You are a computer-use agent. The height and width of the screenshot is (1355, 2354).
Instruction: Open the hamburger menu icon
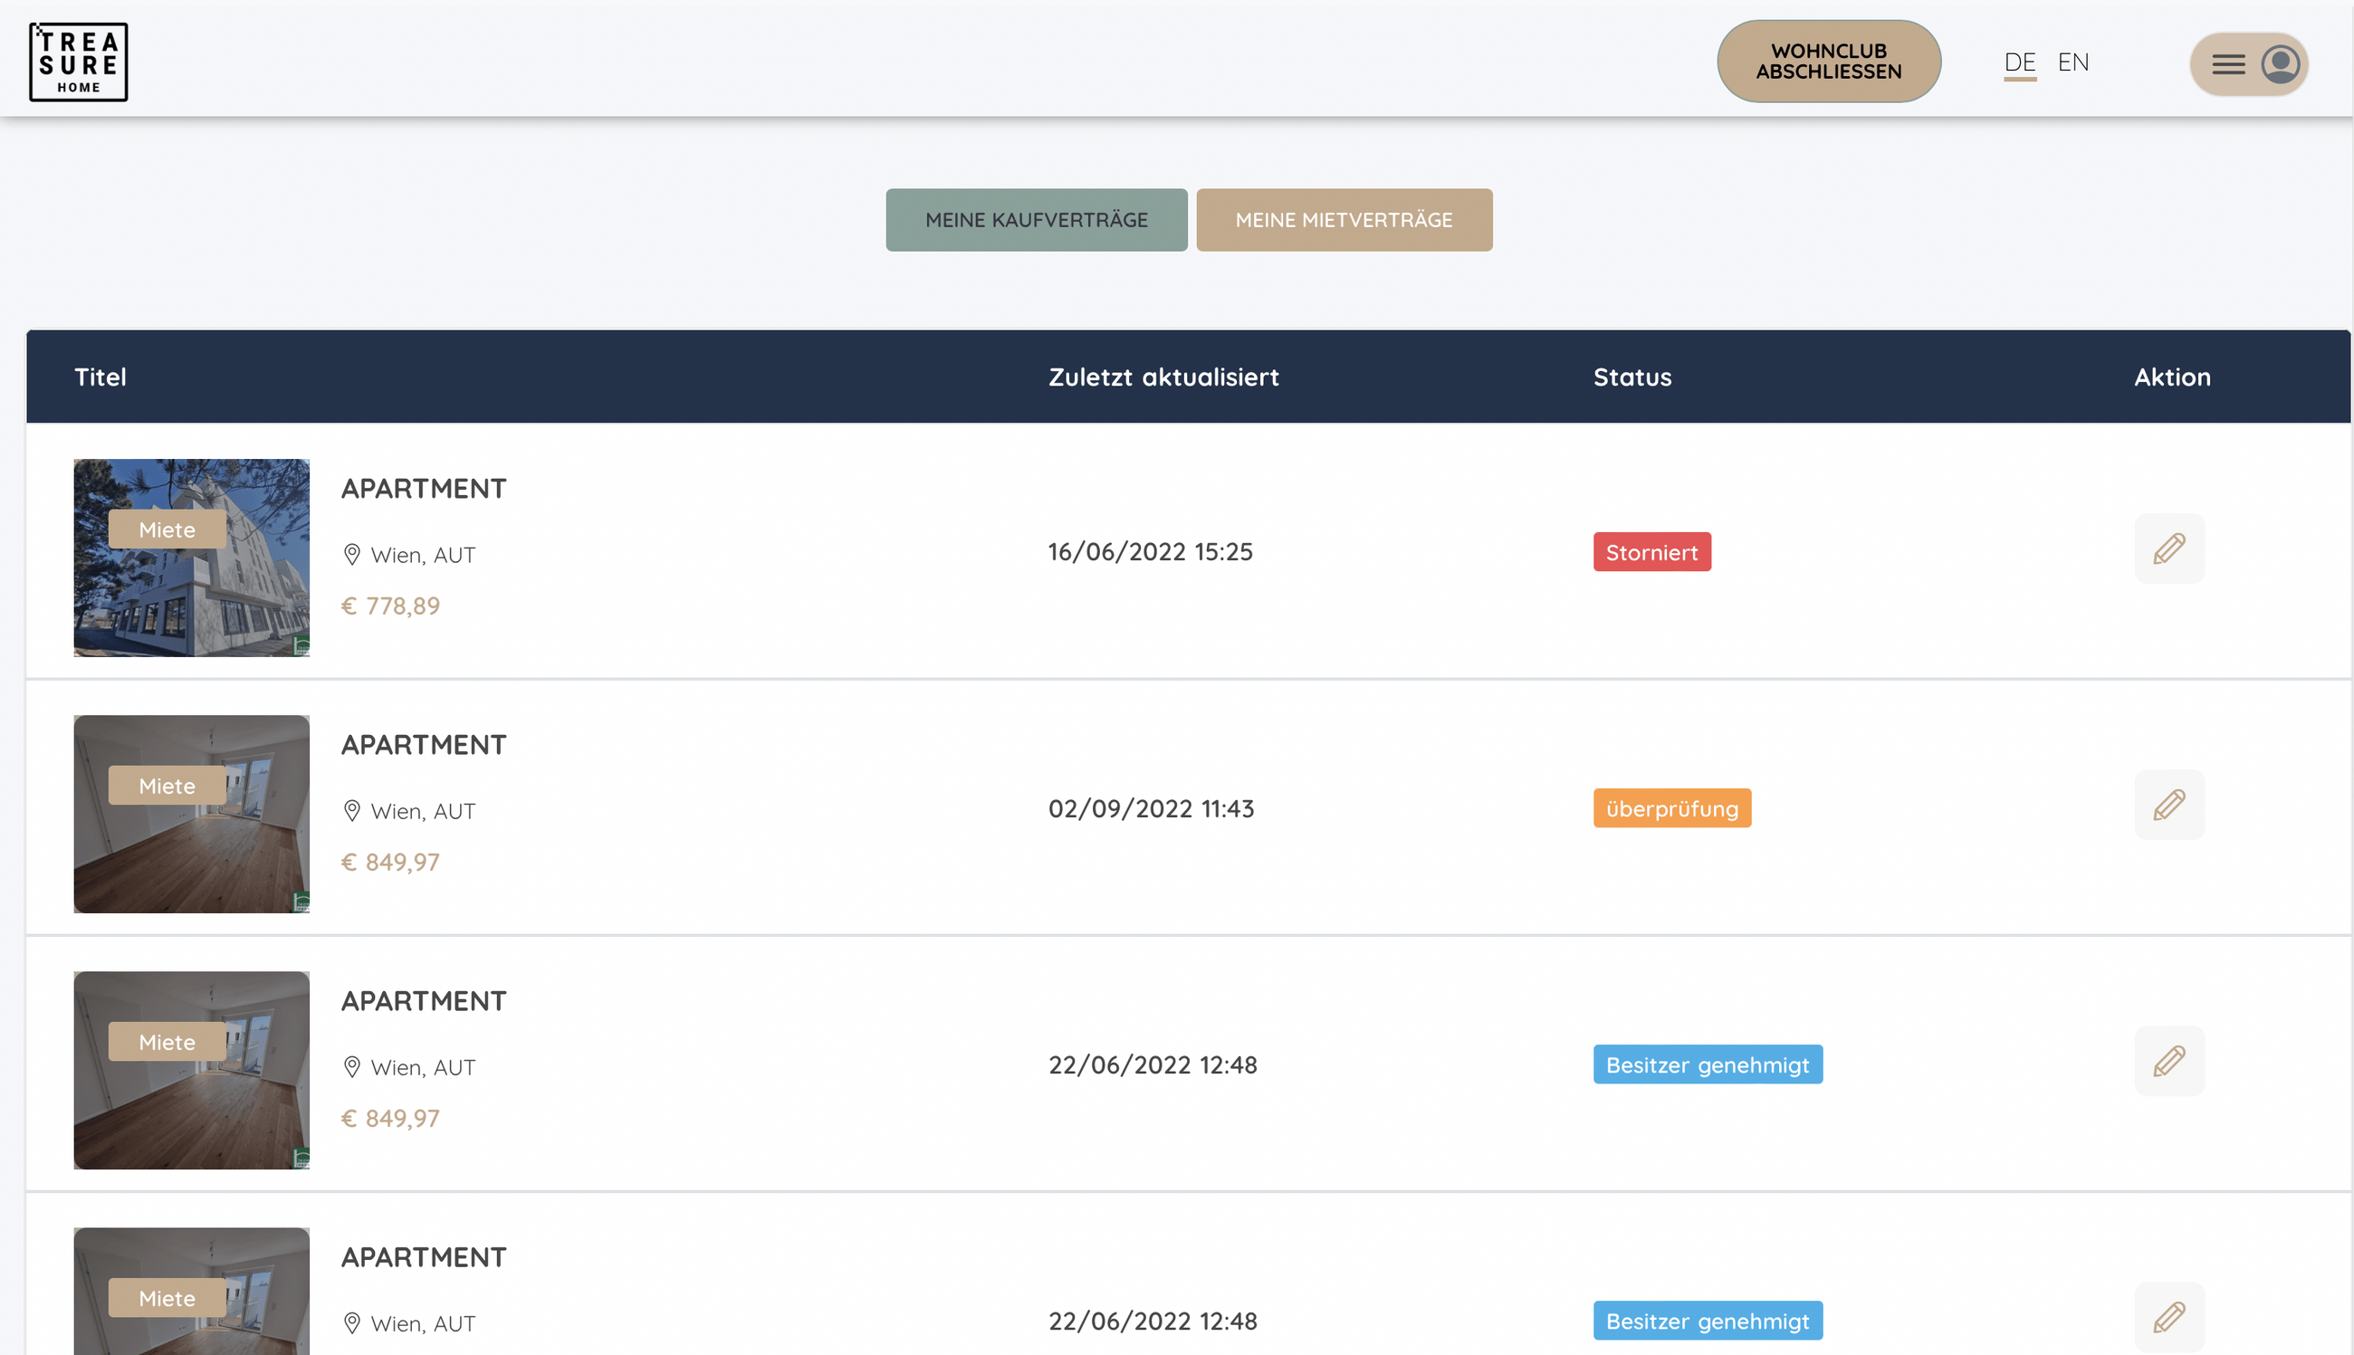(x=2228, y=64)
